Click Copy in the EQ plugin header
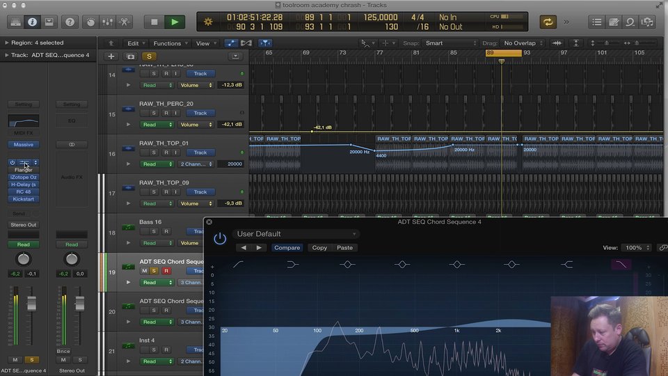 [x=319, y=248]
